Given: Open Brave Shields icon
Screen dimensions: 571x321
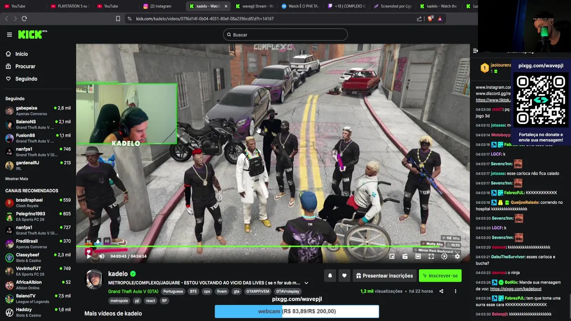Looking at the screenshot, I should click(430, 19).
